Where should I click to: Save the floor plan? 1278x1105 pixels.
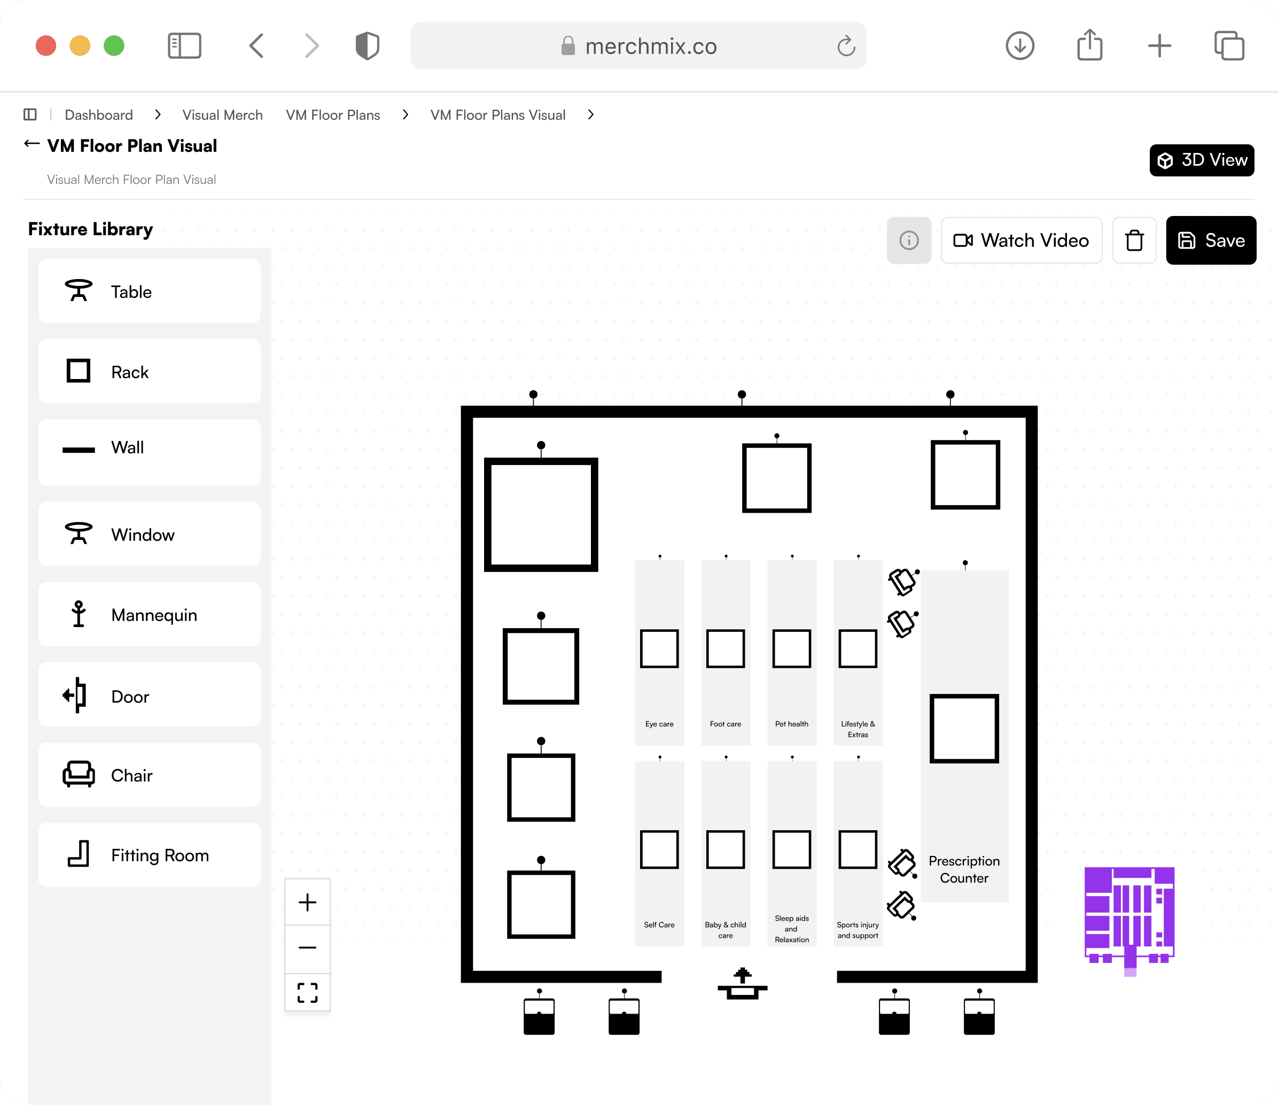[x=1210, y=240]
